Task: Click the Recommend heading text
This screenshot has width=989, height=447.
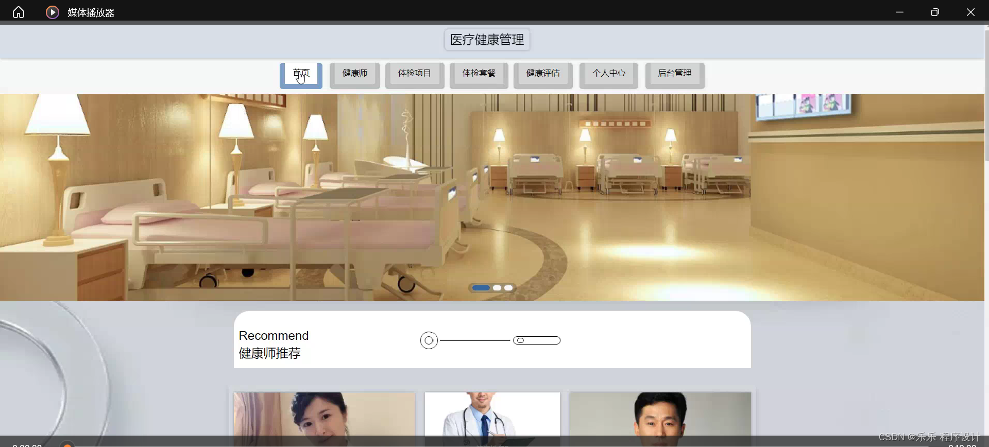Action: pyautogui.click(x=274, y=336)
